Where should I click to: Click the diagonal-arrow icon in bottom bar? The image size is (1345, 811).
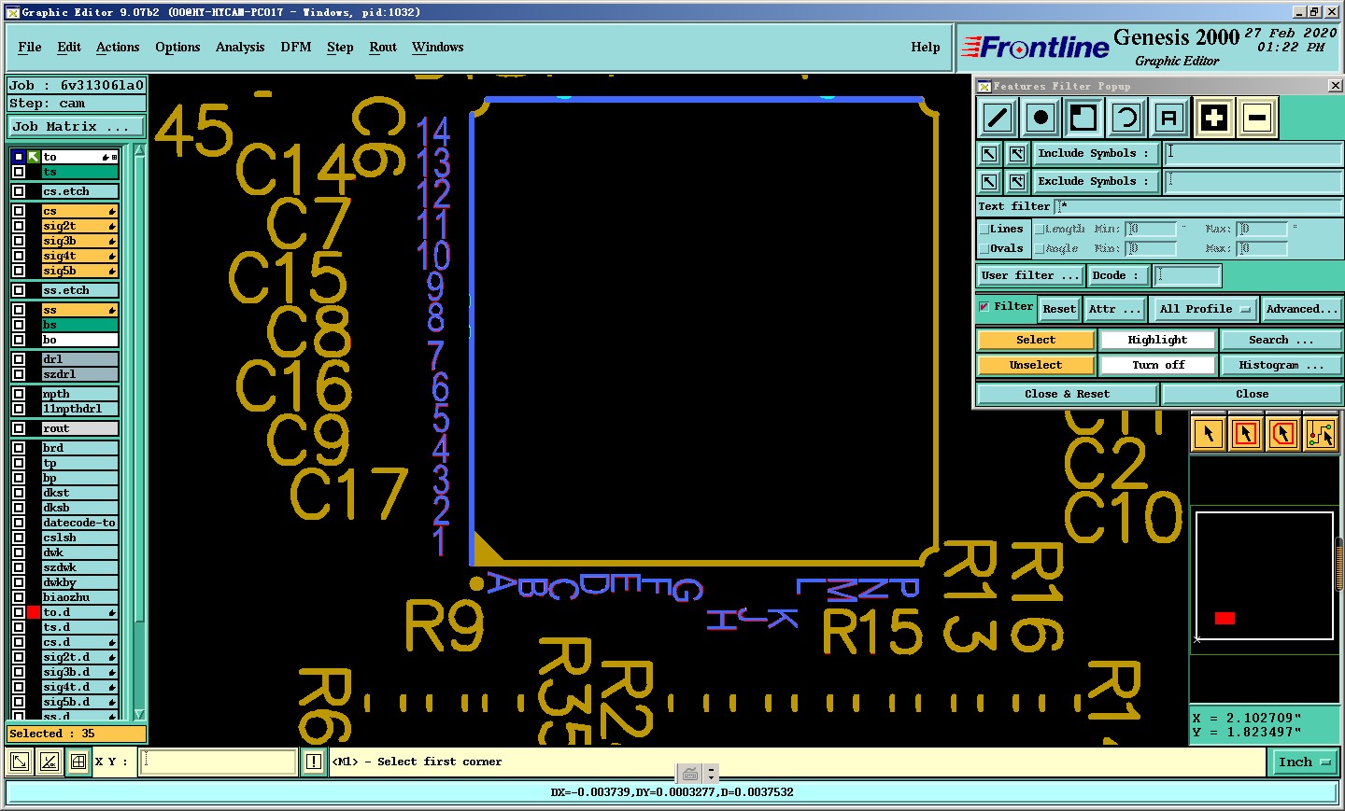click(19, 762)
